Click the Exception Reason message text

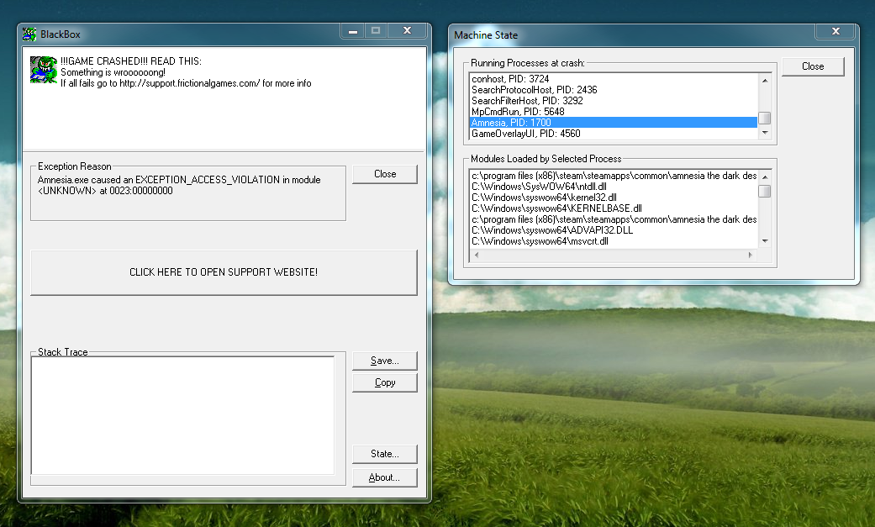click(179, 186)
